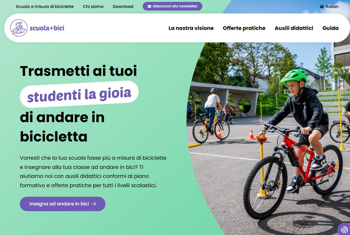
Task: Expand the Ausili didattici menu
Action: coord(294,28)
